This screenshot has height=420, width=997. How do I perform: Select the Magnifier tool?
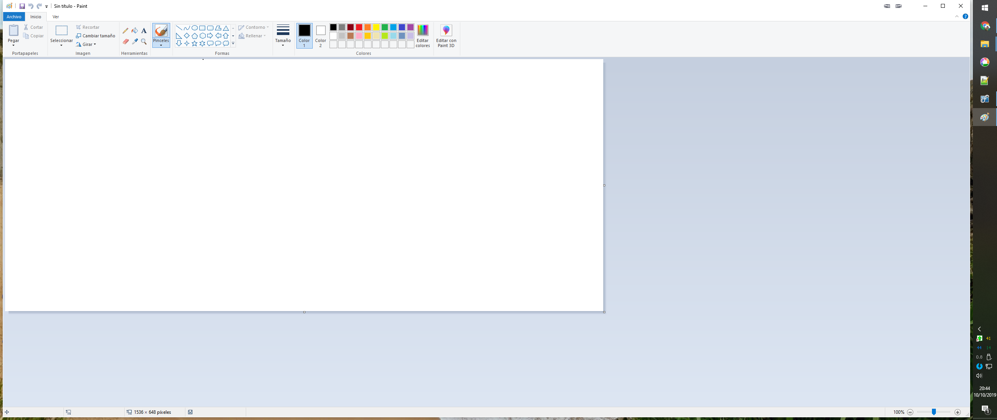tap(144, 41)
